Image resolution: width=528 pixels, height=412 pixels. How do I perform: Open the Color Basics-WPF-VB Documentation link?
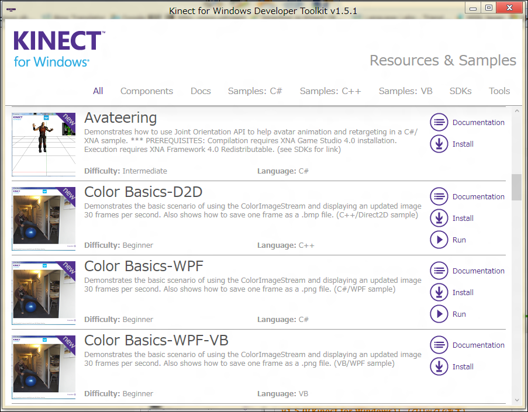478,345
